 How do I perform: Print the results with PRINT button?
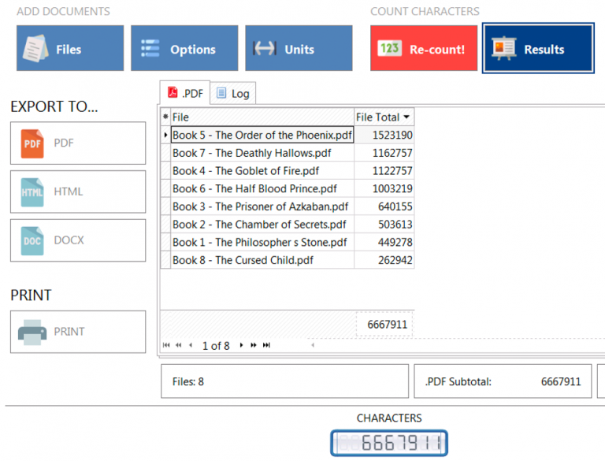point(78,332)
